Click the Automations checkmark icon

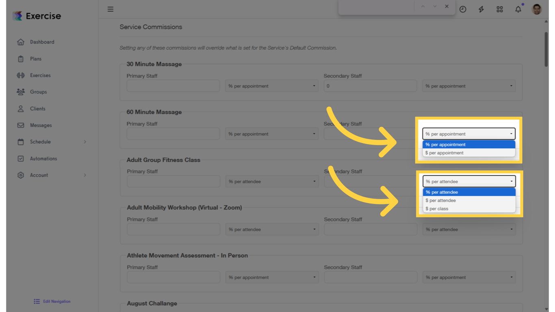[20, 158]
